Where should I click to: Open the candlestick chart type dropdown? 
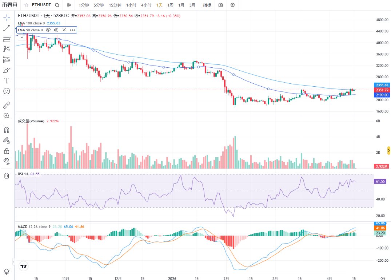(69, 5)
